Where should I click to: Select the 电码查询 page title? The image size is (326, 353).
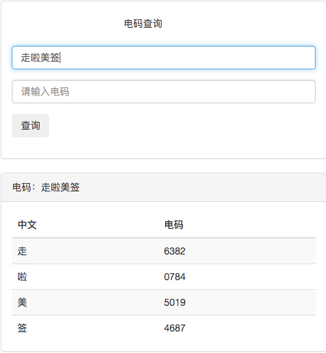point(143,24)
